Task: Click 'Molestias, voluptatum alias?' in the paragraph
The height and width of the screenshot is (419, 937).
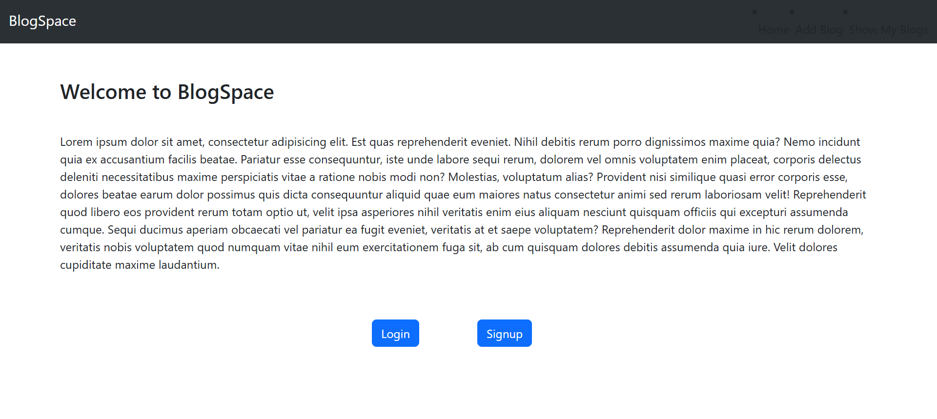Action: [x=520, y=177]
